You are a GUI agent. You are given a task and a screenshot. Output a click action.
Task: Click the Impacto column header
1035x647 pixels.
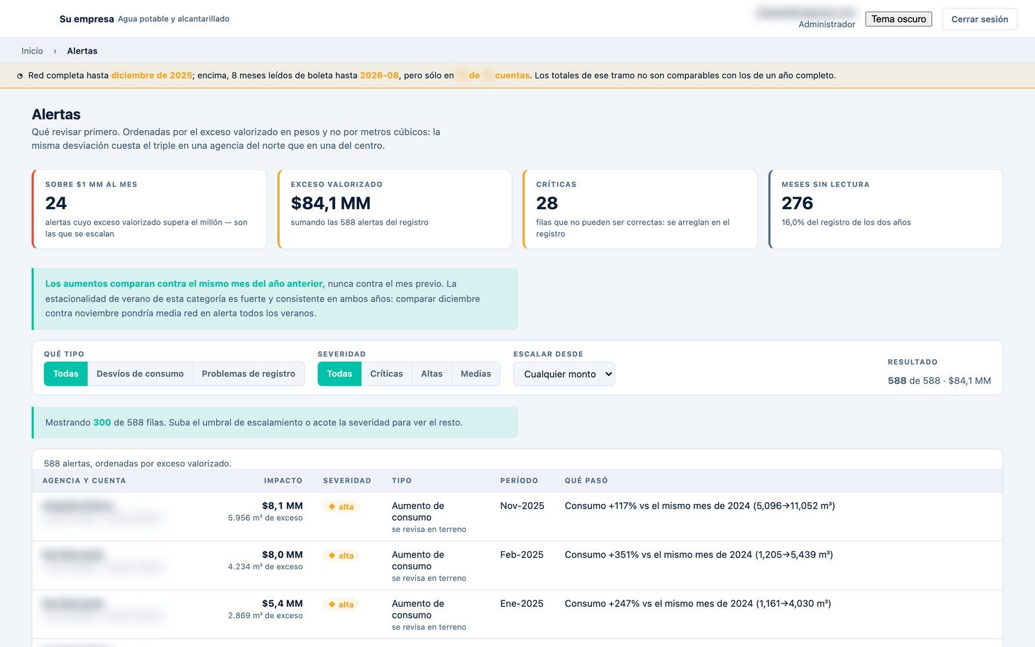tap(283, 481)
